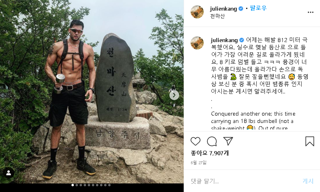Select the last carousel dot indicator
This screenshot has height=192, width=320.
click(109, 185)
